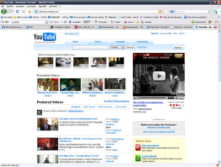Viewport: 221px width, 167px height.
Task: Open the Cronologia menu
Action: [31, 7]
